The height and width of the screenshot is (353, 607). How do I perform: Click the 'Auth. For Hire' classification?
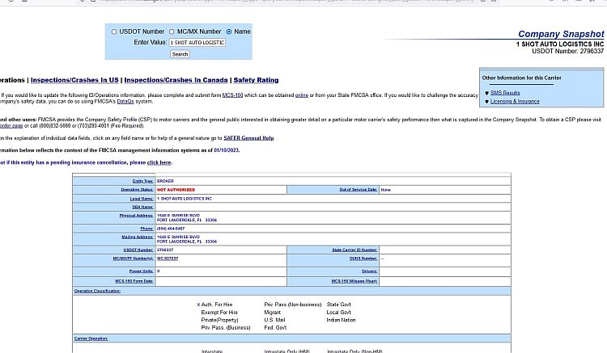(x=217, y=305)
